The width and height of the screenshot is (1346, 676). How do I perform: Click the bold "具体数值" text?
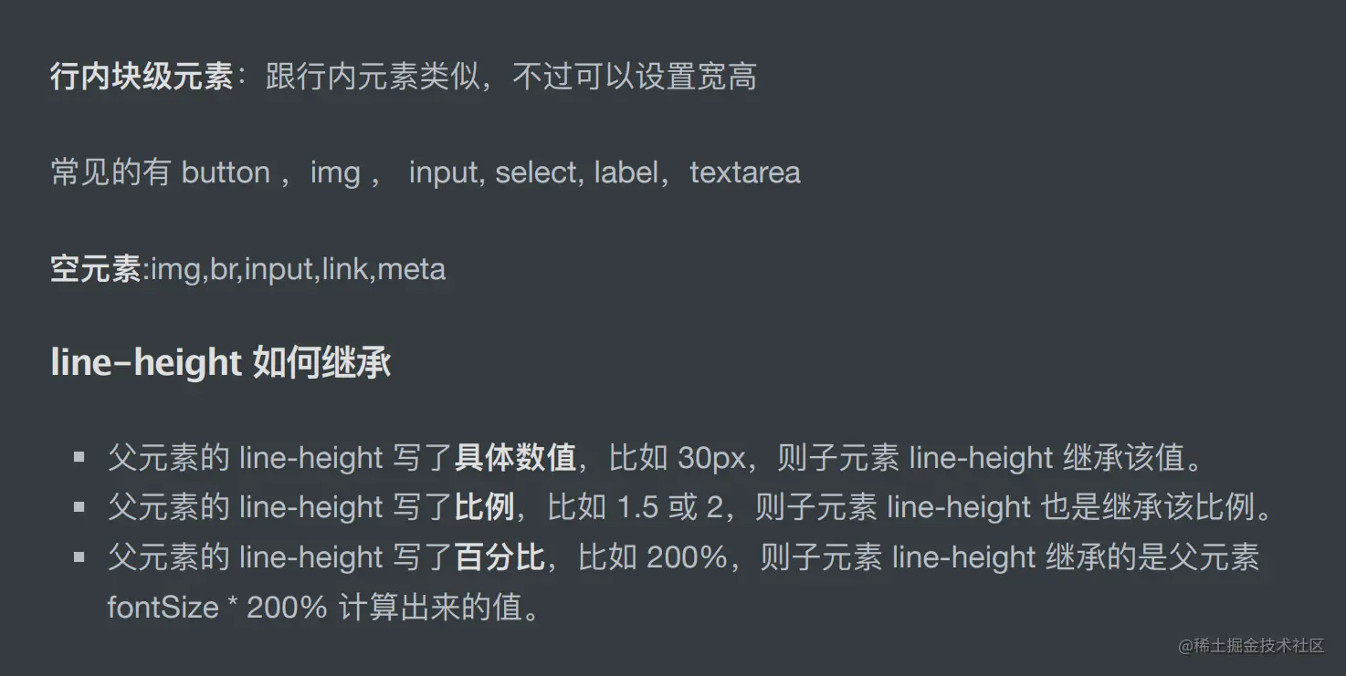tap(515, 458)
